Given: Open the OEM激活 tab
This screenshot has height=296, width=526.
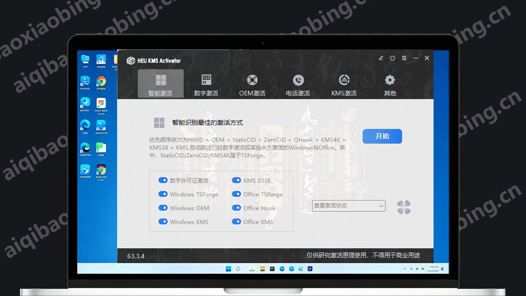Looking at the screenshot, I should 252,84.
